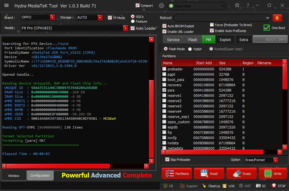Screen dimensions: 289x191
Task: Check the nvdata partition checkbox
Action: pyautogui.click(x=164, y=143)
